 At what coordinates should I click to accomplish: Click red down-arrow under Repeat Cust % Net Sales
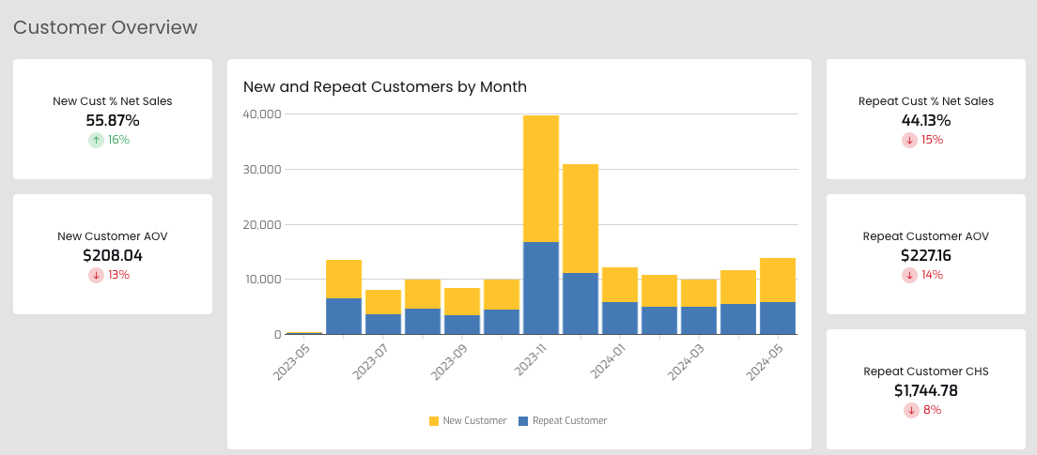(x=909, y=140)
